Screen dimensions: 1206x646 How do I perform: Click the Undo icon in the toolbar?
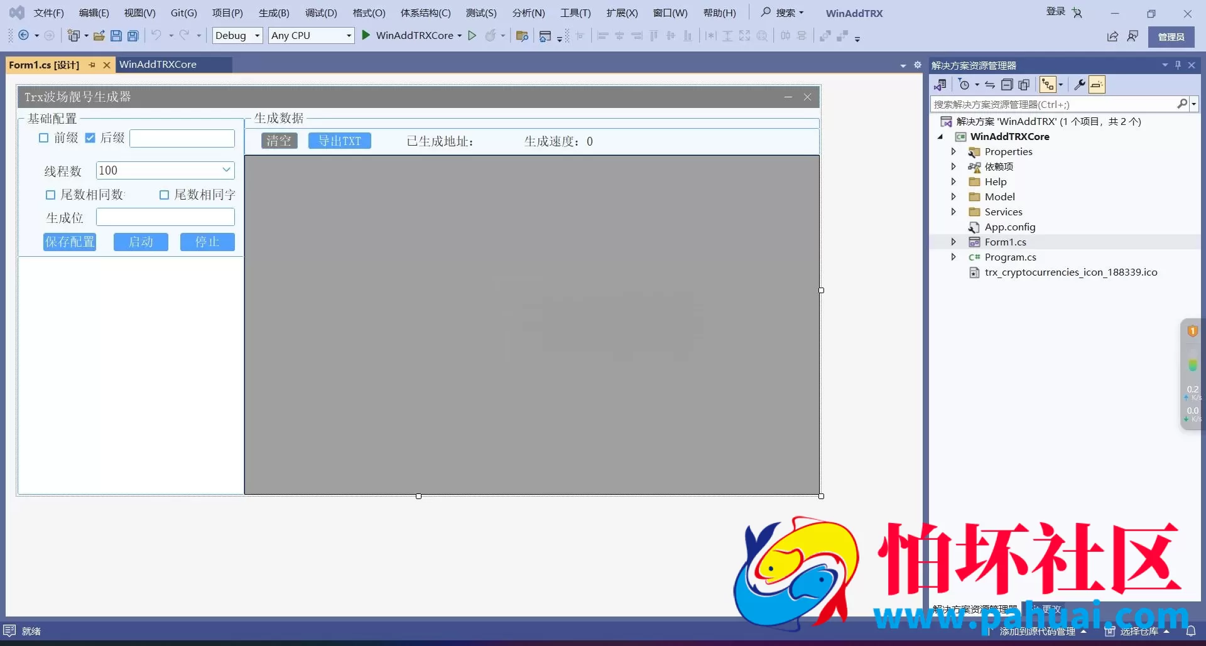coord(156,36)
